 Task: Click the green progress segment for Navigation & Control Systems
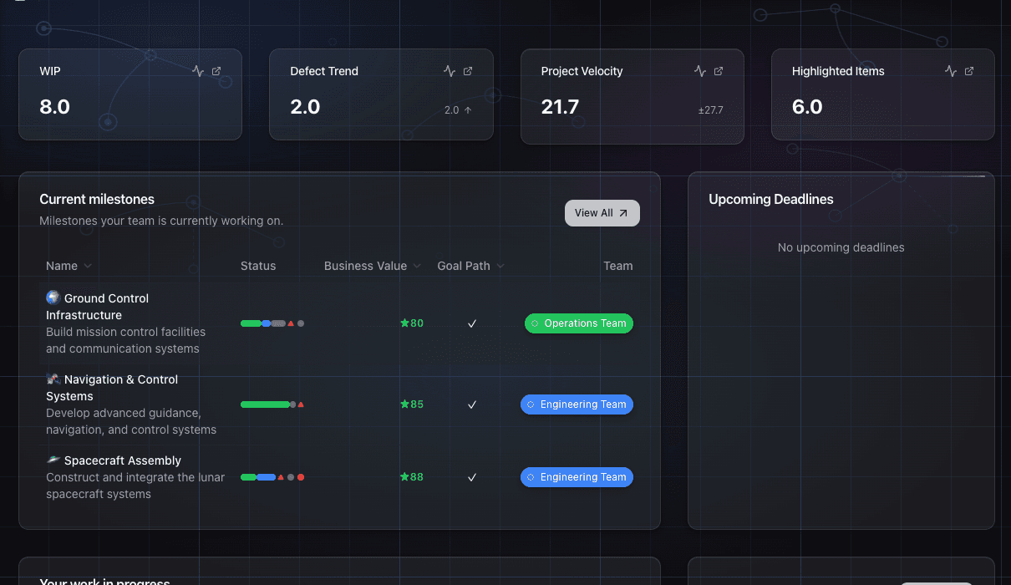tap(266, 404)
